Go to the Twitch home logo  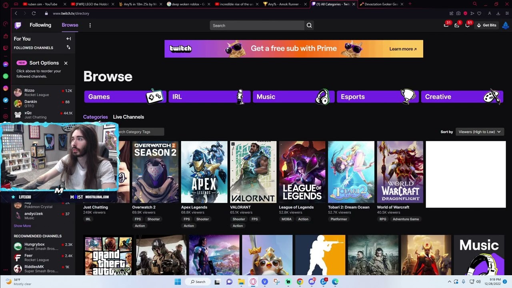[18, 25]
